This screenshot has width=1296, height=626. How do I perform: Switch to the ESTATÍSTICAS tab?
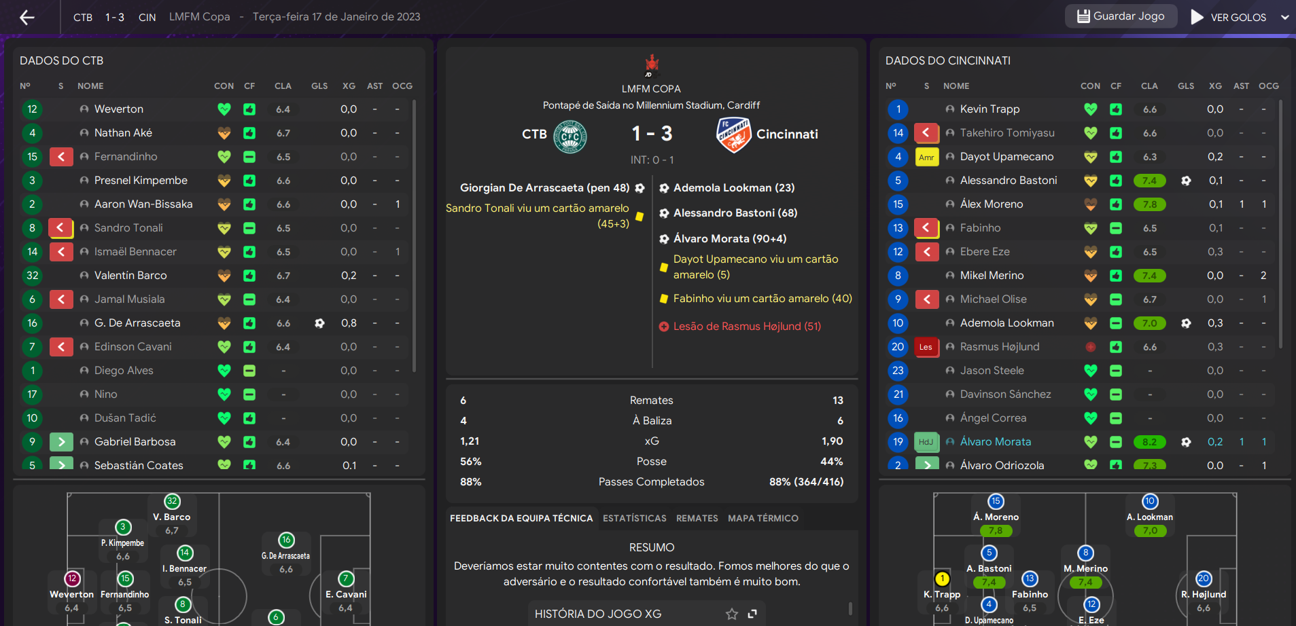tap(635, 518)
